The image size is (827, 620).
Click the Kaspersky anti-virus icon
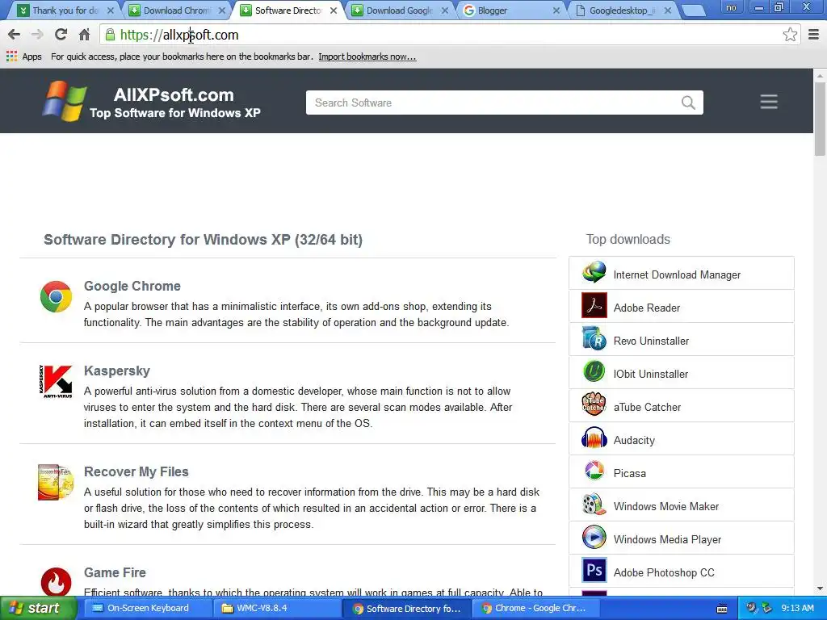[56, 381]
